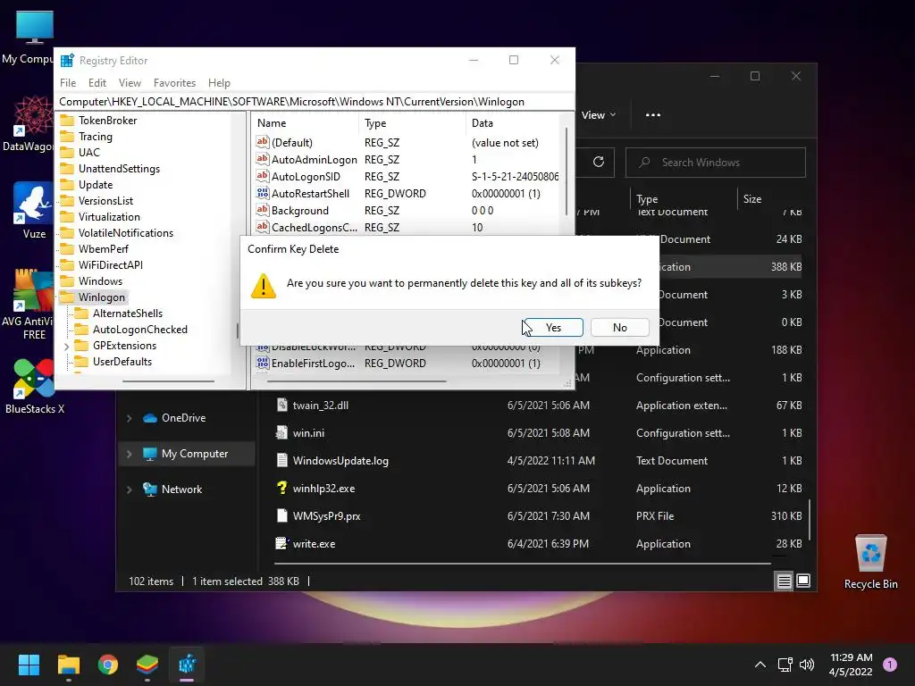
Task: Select Network in navigation pane
Action: click(181, 489)
